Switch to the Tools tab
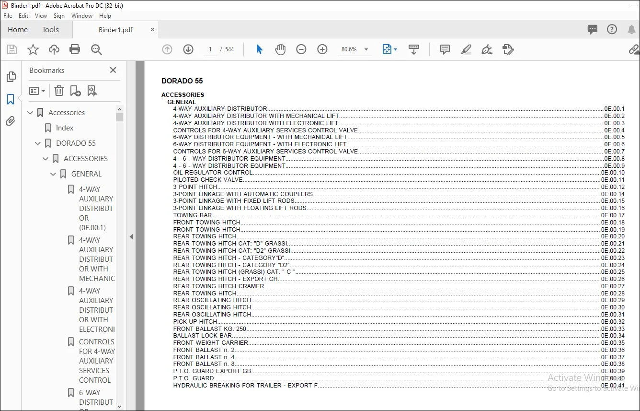Image resolution: width=640 pixels, height=411 pixels. pyautogui.click(x=50, y=29)
